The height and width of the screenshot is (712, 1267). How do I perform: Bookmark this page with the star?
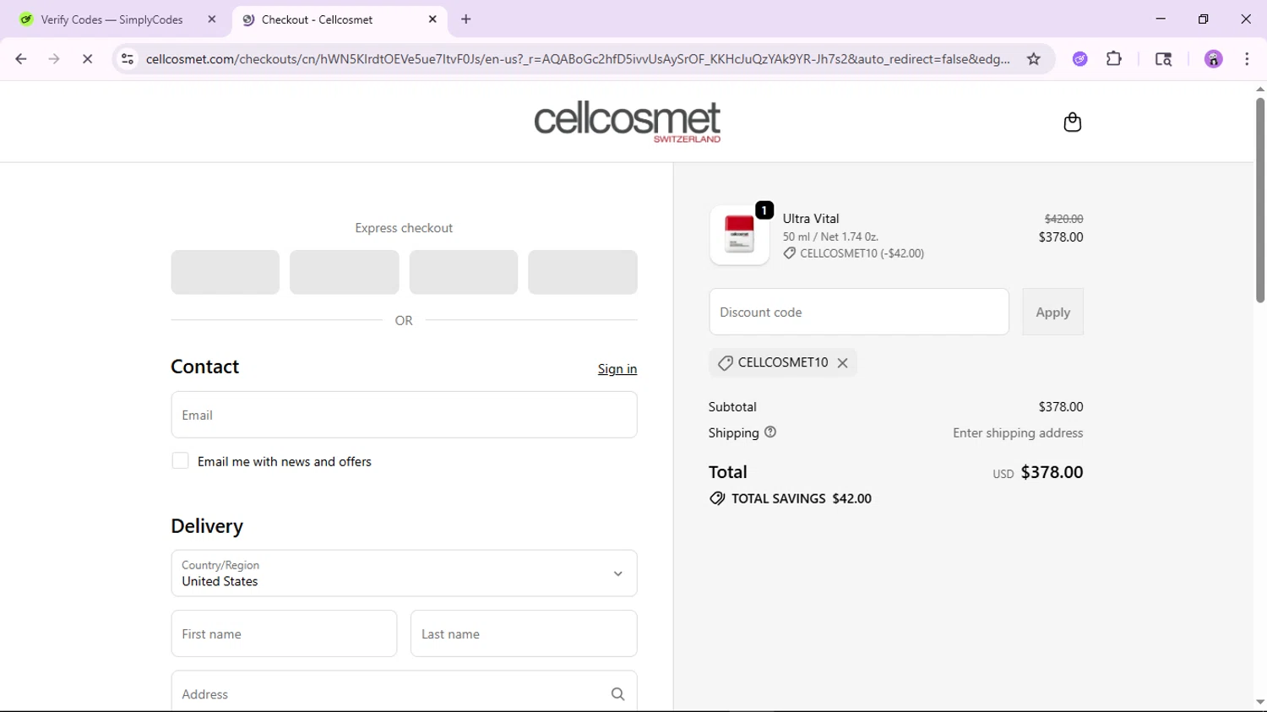(x=1034, y=59)
